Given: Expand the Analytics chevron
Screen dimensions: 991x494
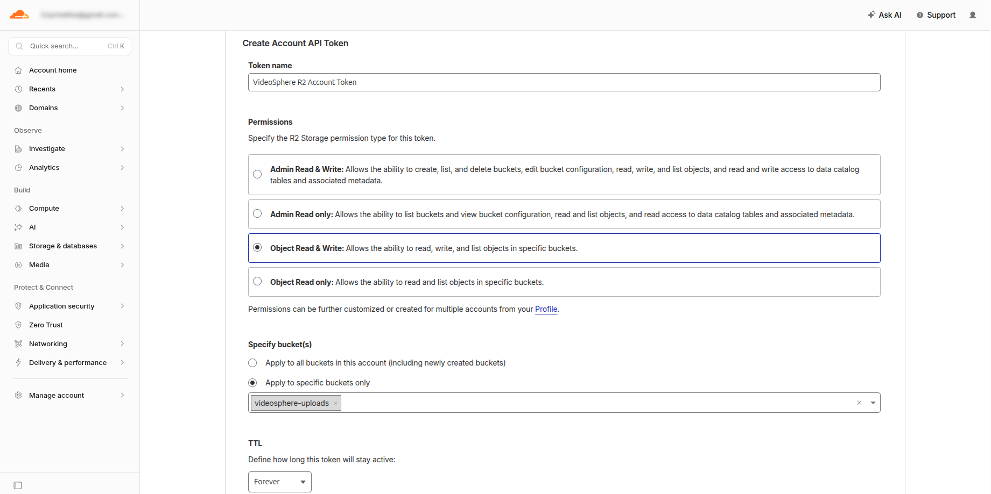Looking at the screenshot, I should click(122, 168).
